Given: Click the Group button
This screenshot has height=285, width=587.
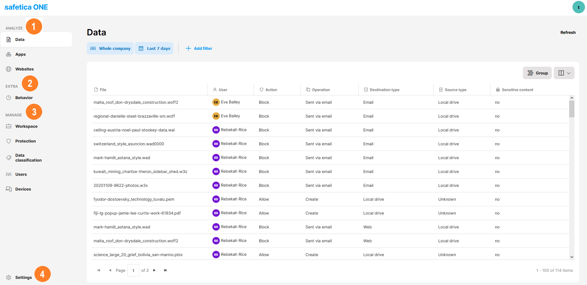Looking at the screenshot, I should click(537, 73).
